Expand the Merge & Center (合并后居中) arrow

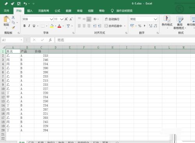pos(125,26)
